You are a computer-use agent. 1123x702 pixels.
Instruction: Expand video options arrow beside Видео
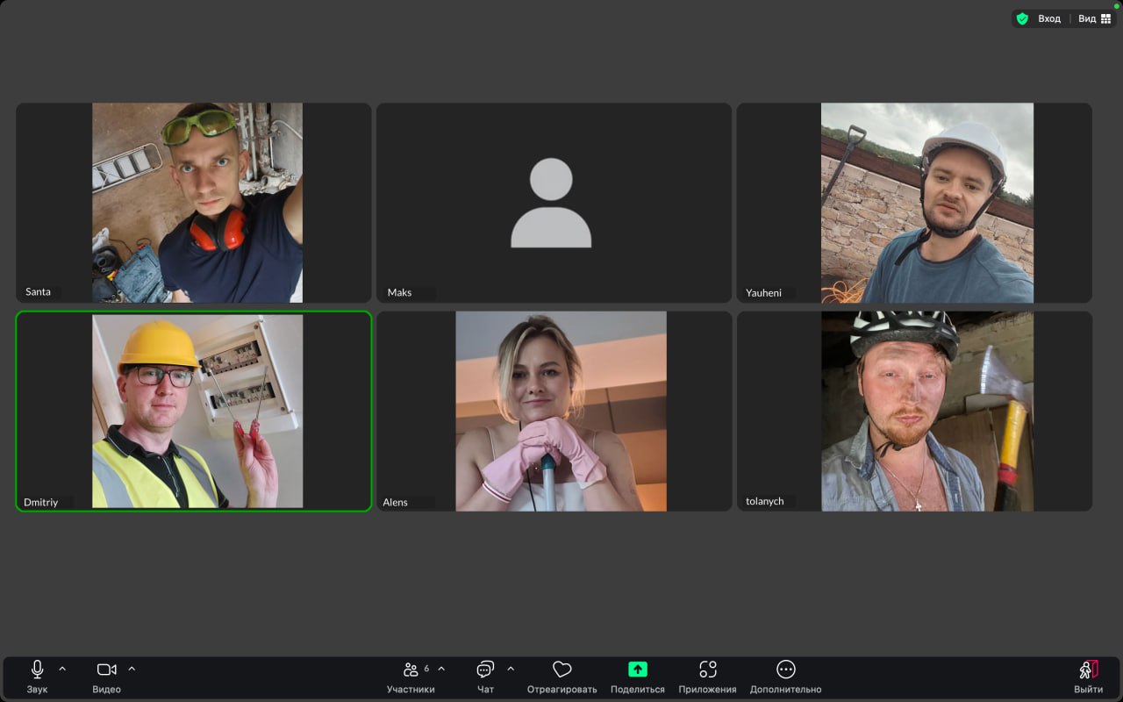click(132, 669)
